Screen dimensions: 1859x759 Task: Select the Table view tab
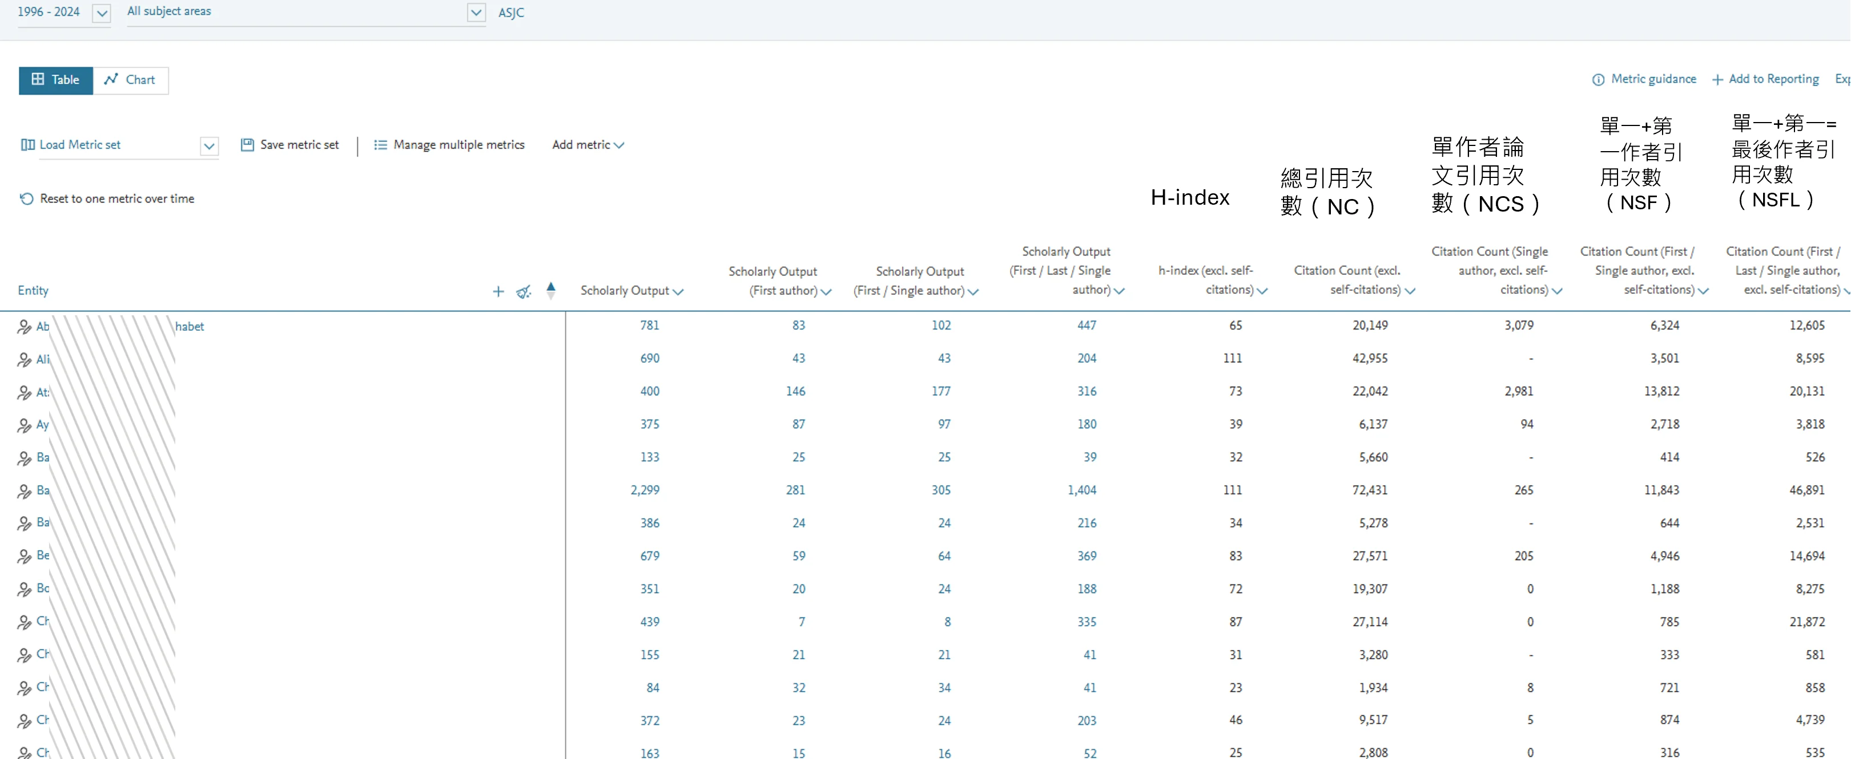click(55, 80)
